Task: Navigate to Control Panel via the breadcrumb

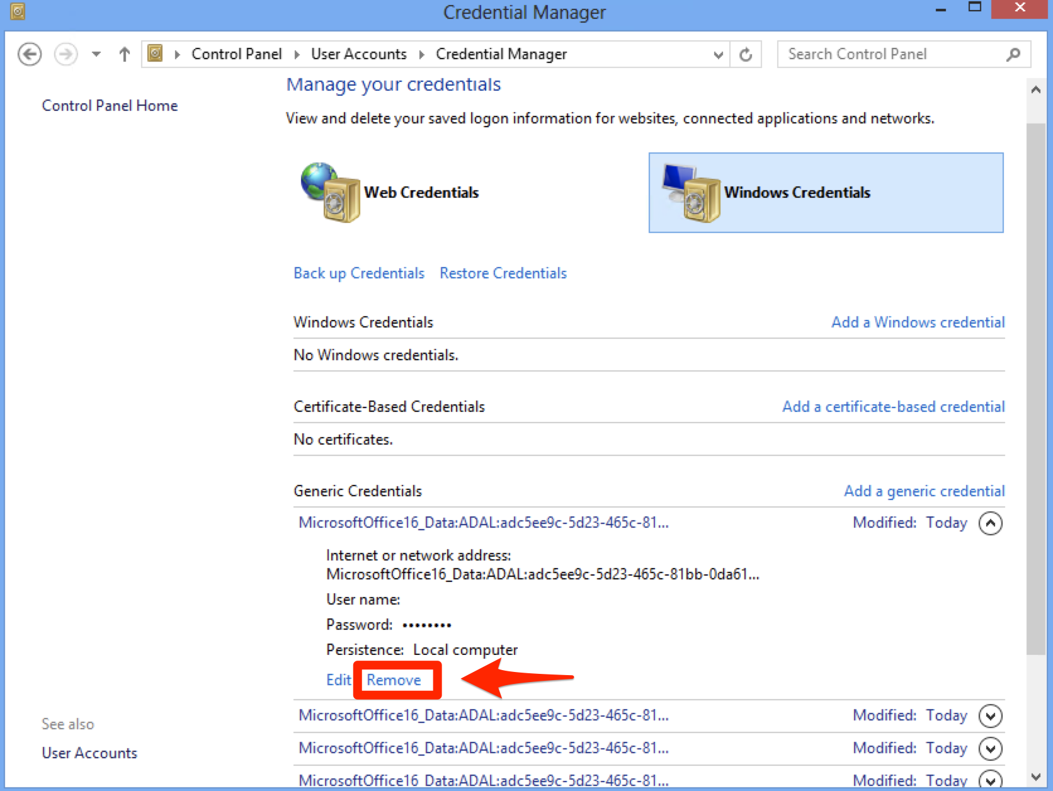Action: [x=237, y=54]
